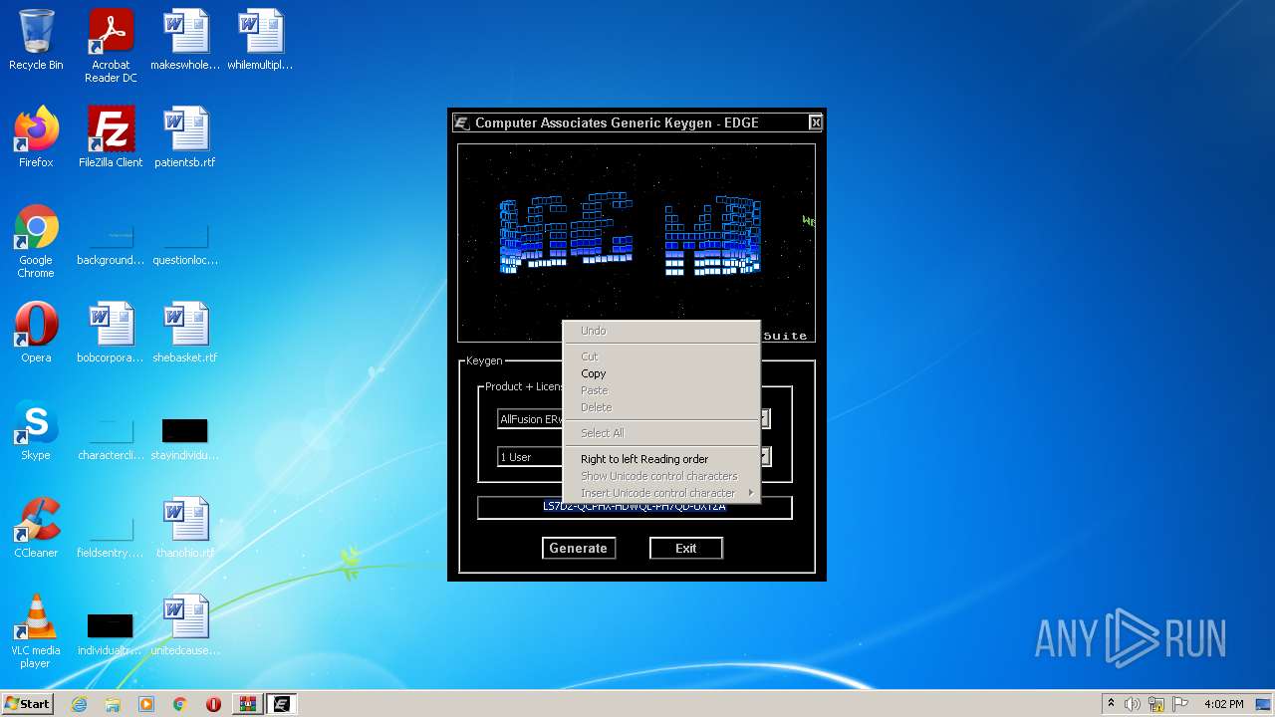Select the individualtr black thumbnail file
Image resolution: width=1275 pixels, height=717 pixels.
111,635
